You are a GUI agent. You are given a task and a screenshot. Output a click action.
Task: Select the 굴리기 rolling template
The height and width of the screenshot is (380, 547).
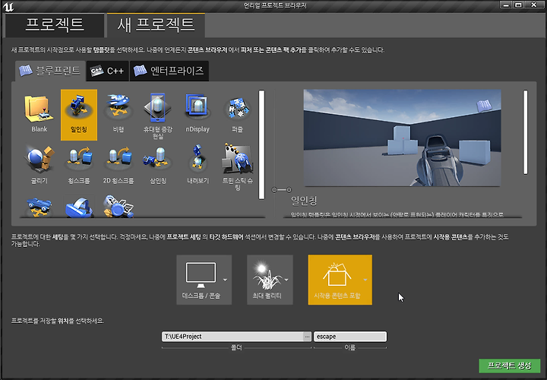pyautogui.click(x=39, y=166)
